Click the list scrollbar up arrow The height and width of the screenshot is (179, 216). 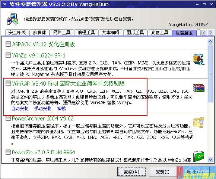point(210,42)
